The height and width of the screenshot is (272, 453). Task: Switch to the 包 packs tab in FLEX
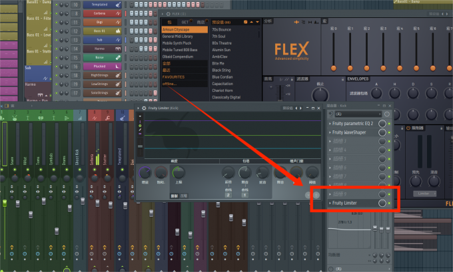pyautogui.click(x=170, y=22)
